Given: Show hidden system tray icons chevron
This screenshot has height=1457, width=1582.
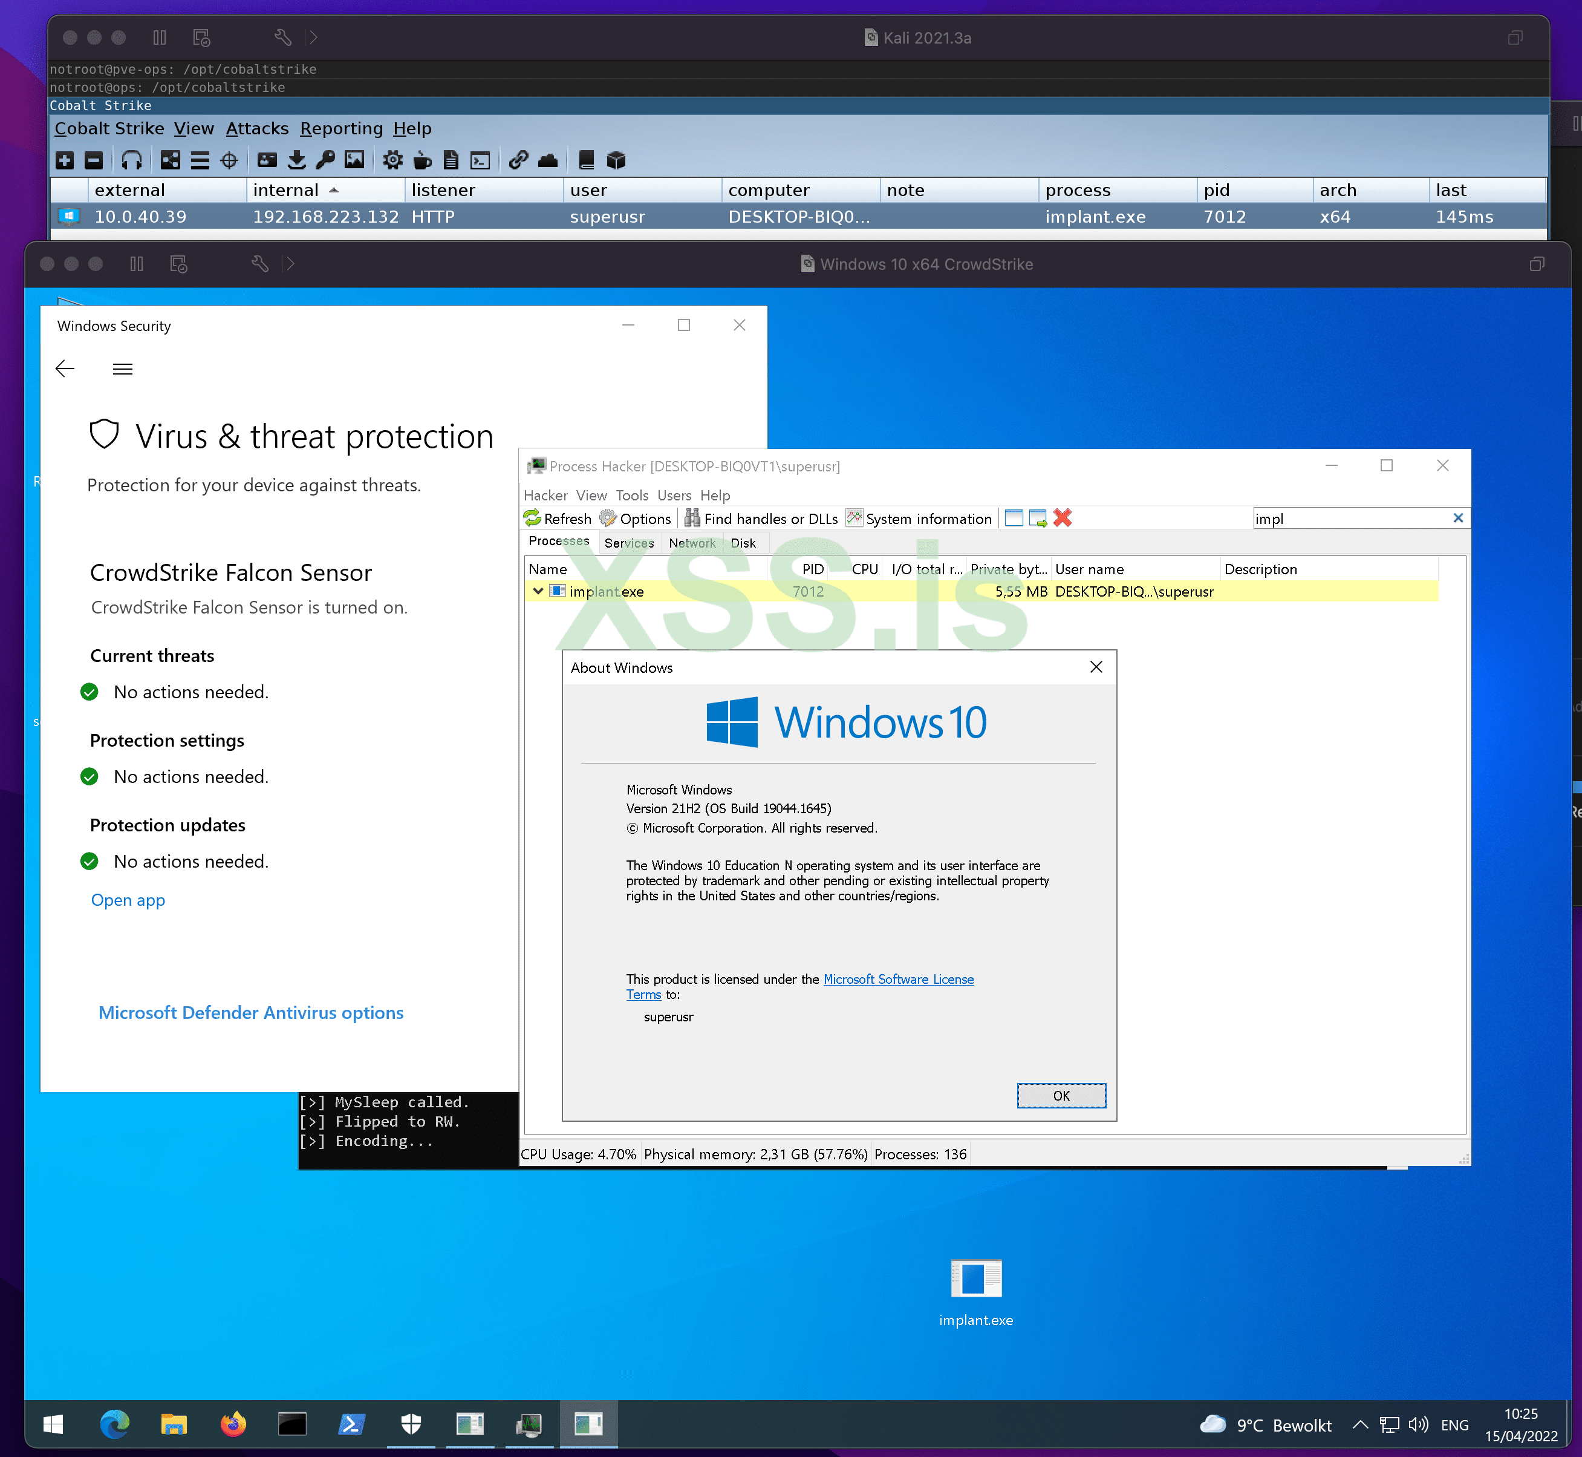Looking at the screenshot, I should (x=1360, y=1425).
